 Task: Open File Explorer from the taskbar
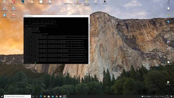click(x=45, y=96)
